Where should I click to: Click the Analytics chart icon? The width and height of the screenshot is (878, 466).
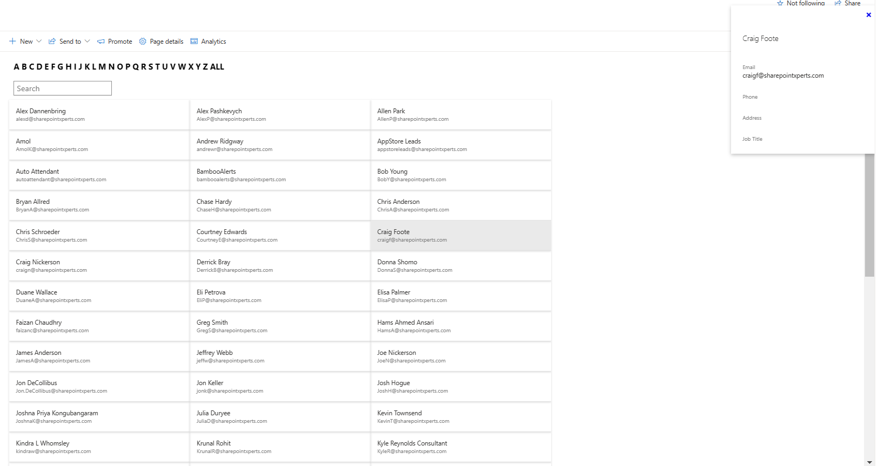194,42
